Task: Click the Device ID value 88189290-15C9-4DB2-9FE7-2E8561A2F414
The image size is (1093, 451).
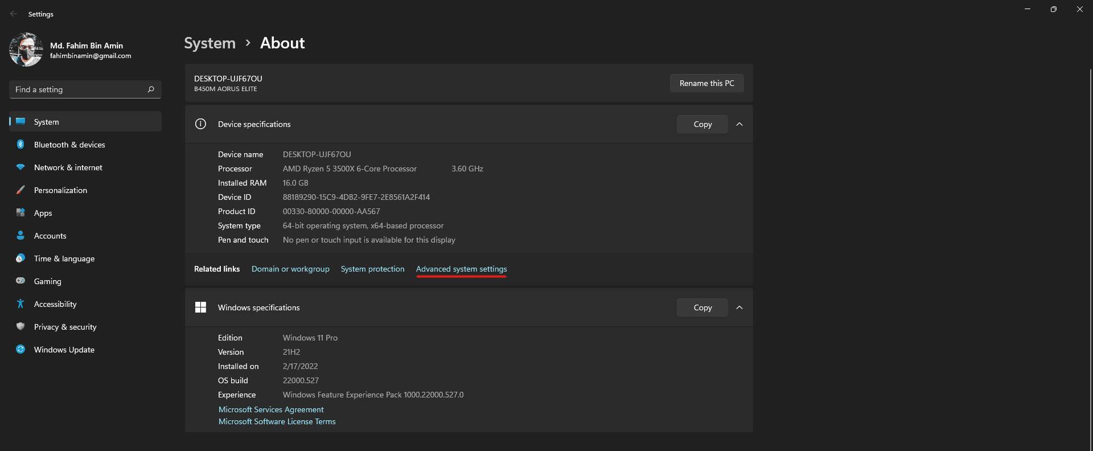Action: pyautogui.click(x=356, y=197)
